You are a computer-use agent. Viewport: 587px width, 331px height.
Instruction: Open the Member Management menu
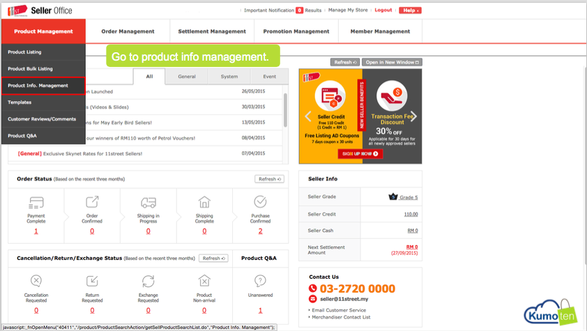coord(380,31)
